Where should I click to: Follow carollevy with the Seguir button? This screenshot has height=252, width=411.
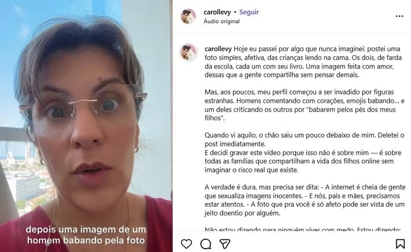pyautogui.click(x=249, y=12)
